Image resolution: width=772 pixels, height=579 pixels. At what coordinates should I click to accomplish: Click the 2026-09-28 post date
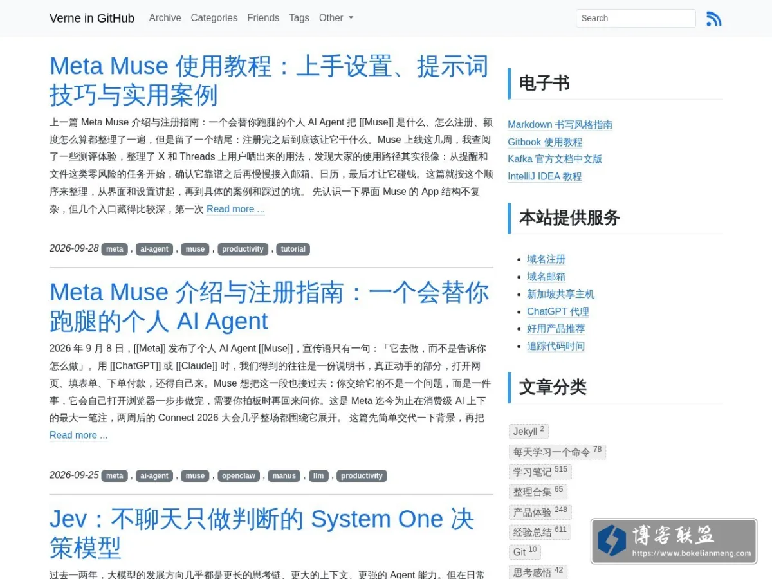74,248
